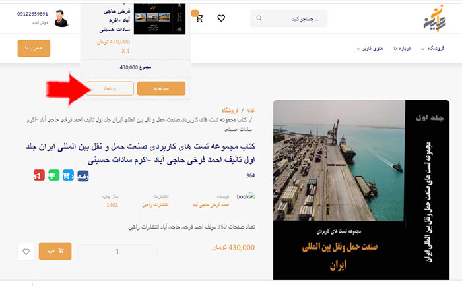Open the shopping cart icon in header
The height and width of the screenshot is (286, 462).
[199, 19]
